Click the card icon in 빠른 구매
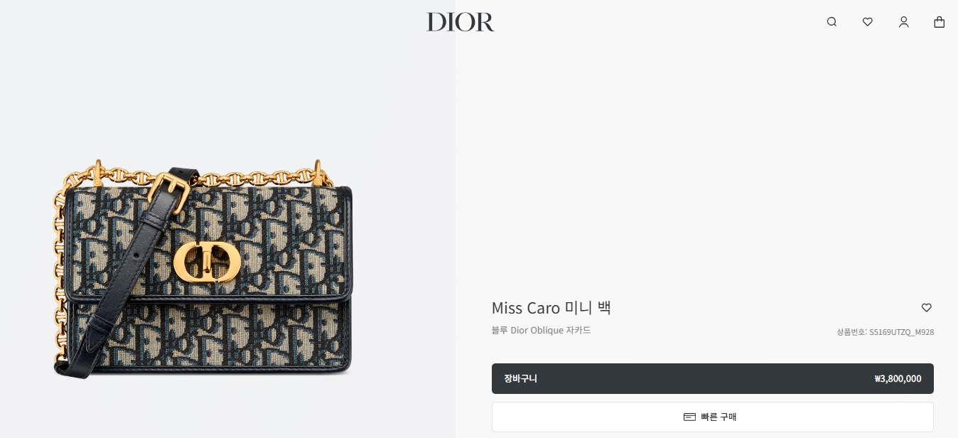958x438 pixels. pos(689,417)
